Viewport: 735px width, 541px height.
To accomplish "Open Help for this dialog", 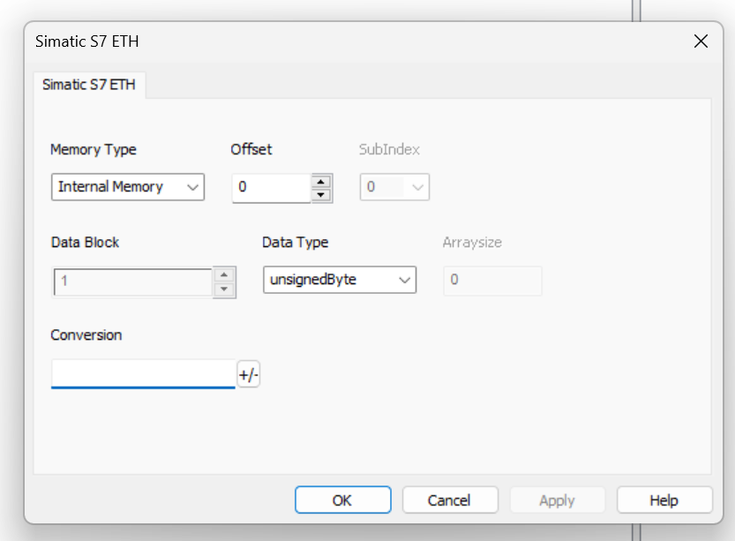I will pyautogui.click(x=664, y=500).
